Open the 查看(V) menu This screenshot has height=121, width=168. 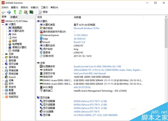15,7
